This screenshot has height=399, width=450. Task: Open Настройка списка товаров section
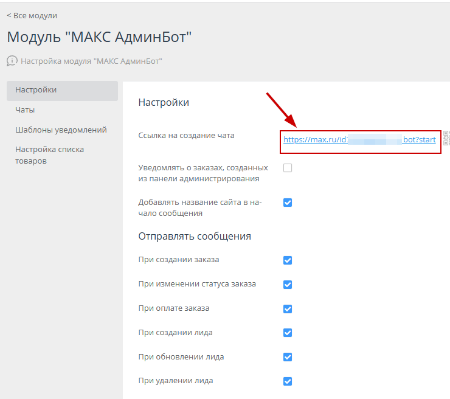pyautogui.click(x=49, y=155)
